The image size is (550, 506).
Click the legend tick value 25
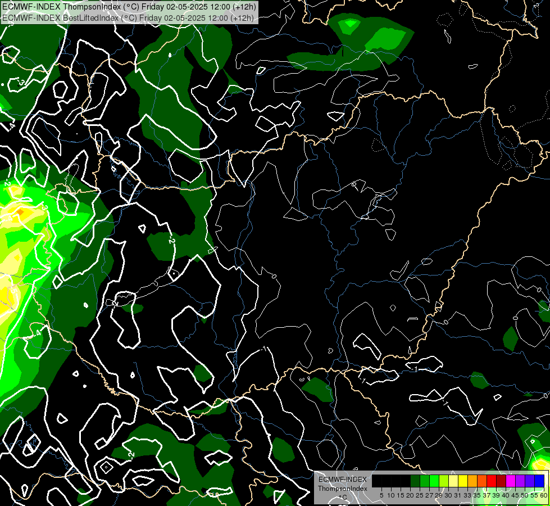[420, 495]
